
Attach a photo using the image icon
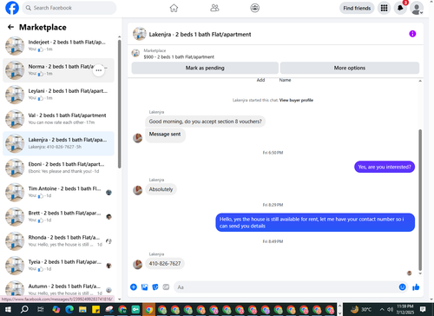[144, 287]
